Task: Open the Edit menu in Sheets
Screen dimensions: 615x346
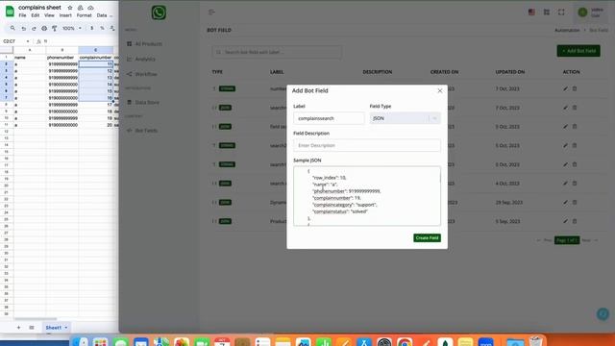Action: [36, 15]
